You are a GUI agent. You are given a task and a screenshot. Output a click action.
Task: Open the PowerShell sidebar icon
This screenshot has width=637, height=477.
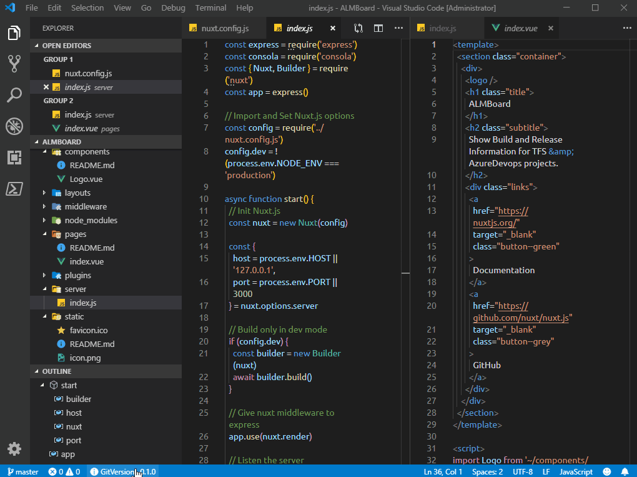(14, 189)
